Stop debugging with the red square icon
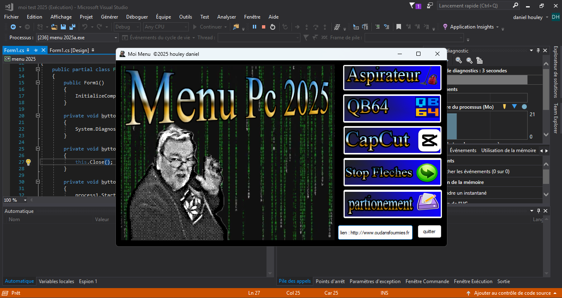The image size is (562, 298). click(x=264, y=27)
